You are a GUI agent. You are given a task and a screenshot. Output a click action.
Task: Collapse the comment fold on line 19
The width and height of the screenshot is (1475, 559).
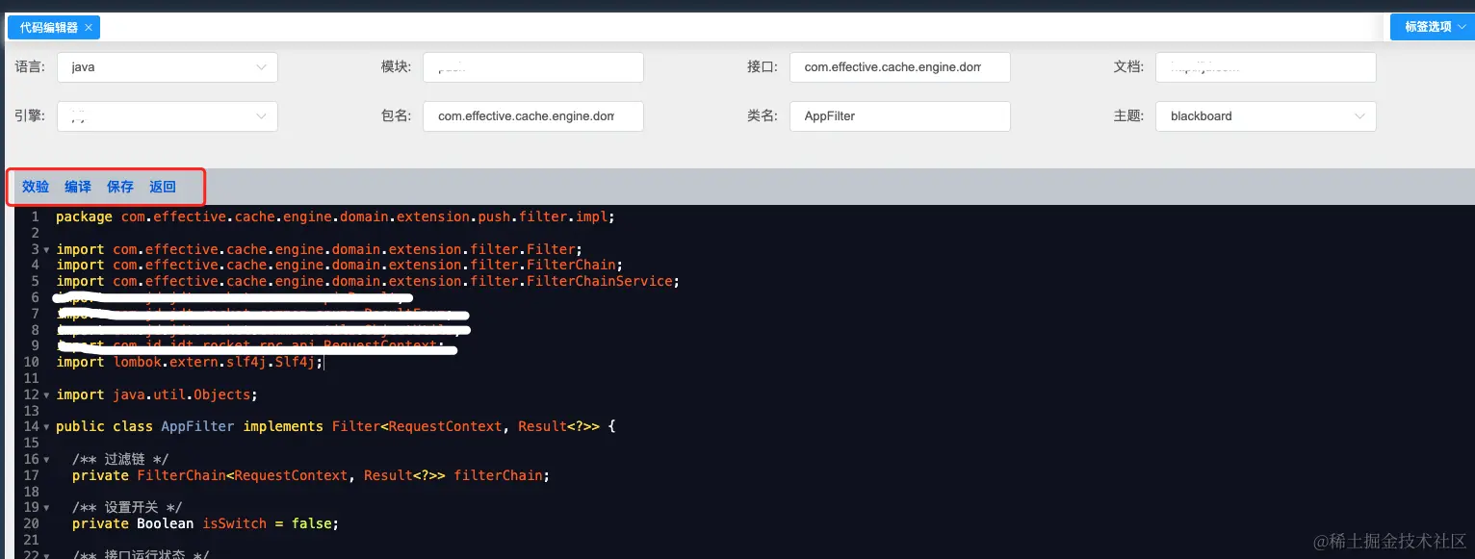(x=46, y=508)
